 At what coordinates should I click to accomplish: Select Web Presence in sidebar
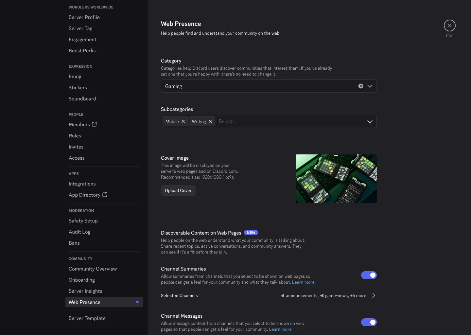tap(104, 302)
